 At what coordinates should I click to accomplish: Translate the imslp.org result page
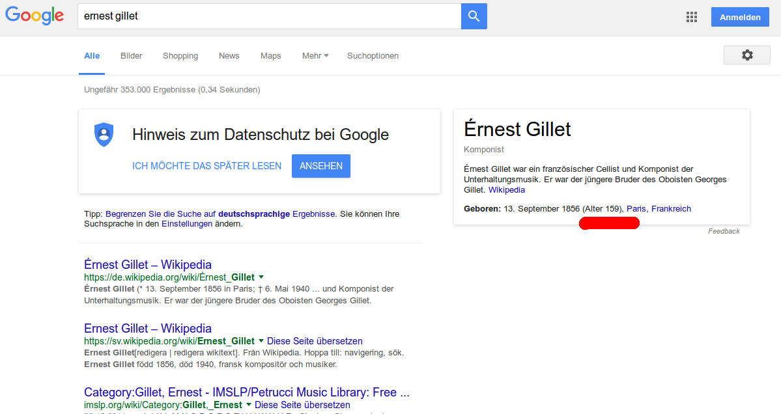(302, 404)
